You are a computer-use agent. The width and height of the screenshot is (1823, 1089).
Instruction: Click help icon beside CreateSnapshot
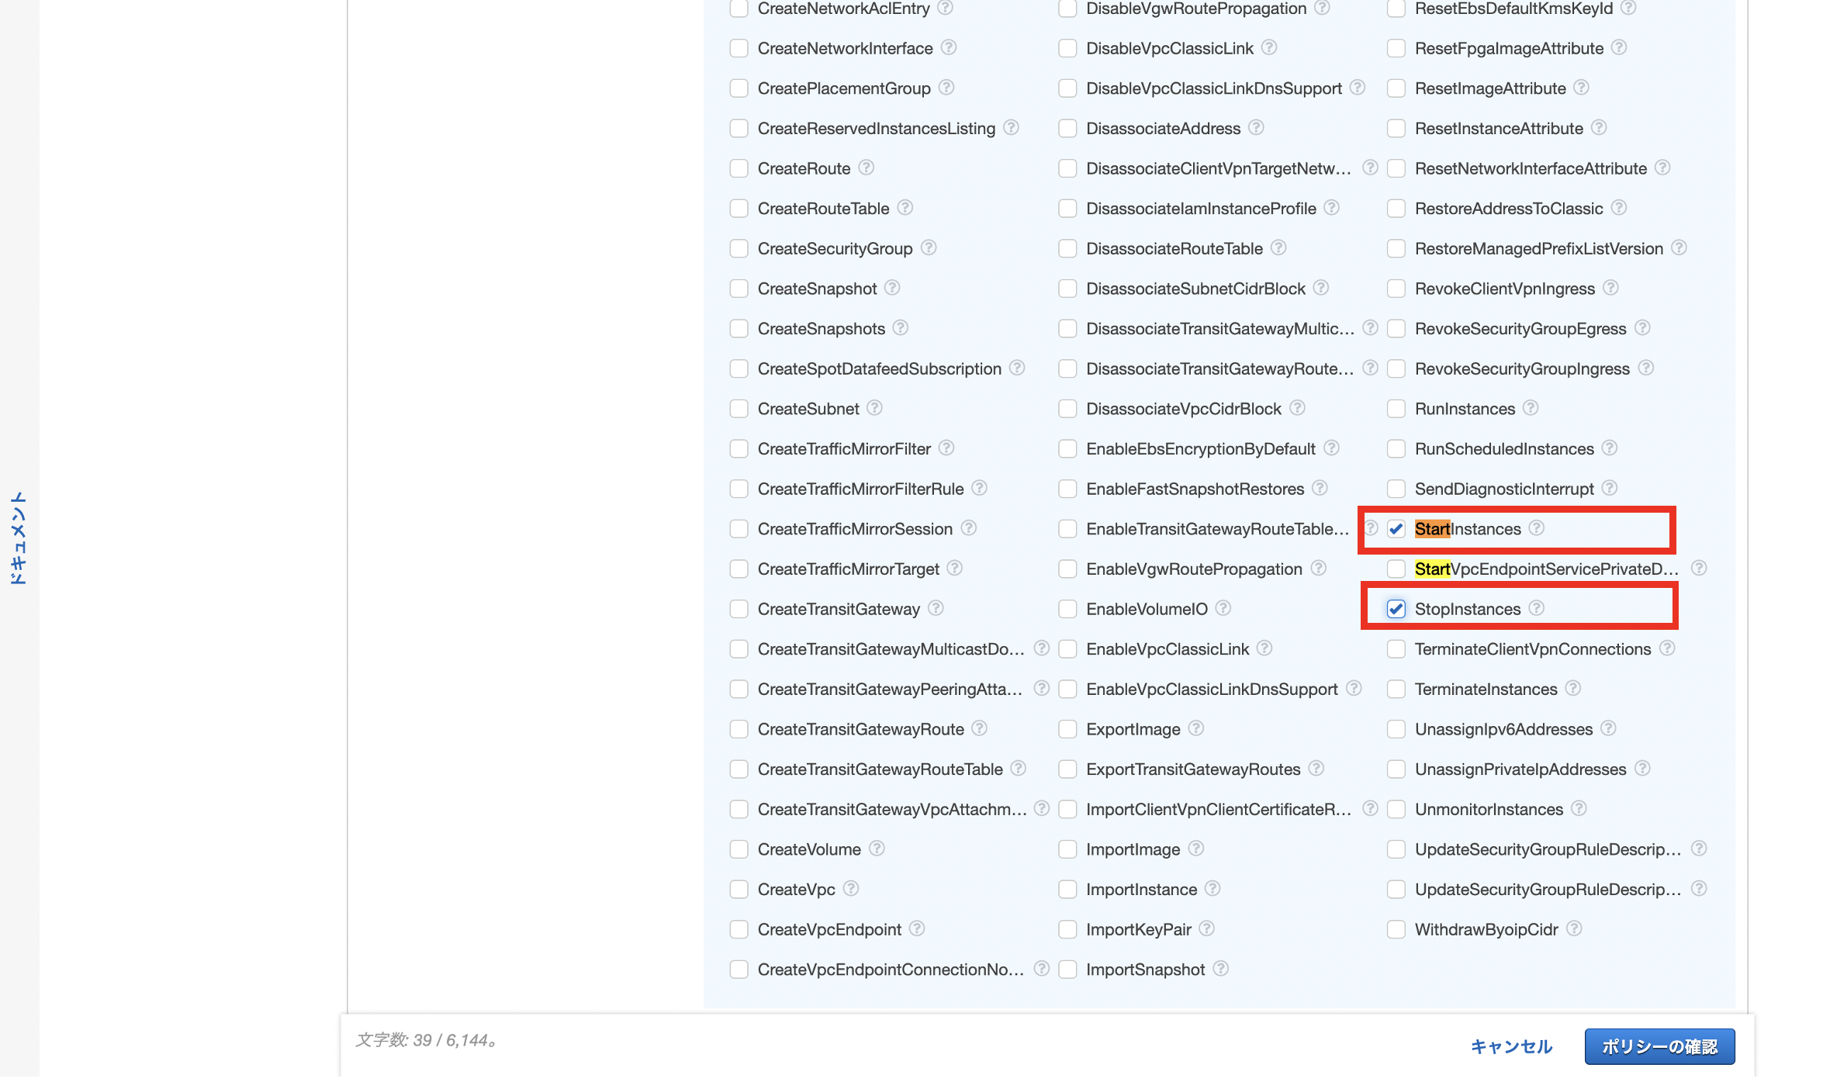coord(892,288)
